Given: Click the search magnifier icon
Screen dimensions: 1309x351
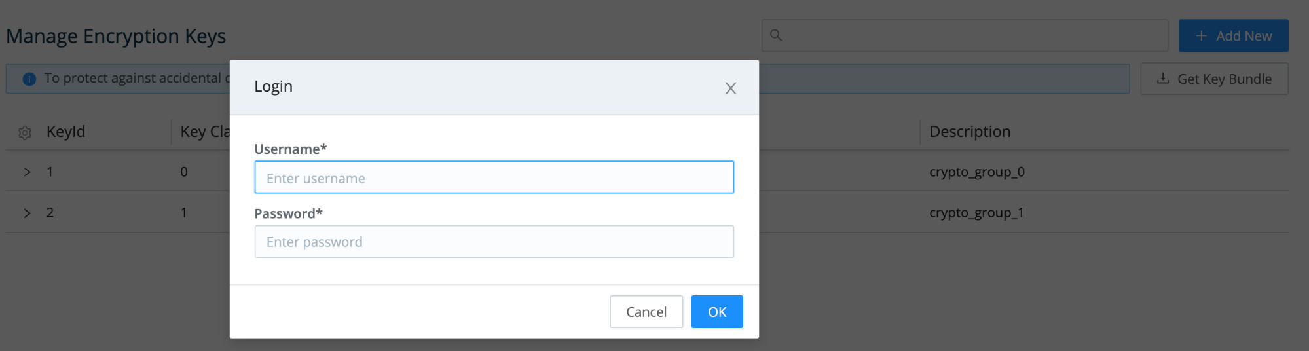Looking at the screenshot, I should click(776, 35).
